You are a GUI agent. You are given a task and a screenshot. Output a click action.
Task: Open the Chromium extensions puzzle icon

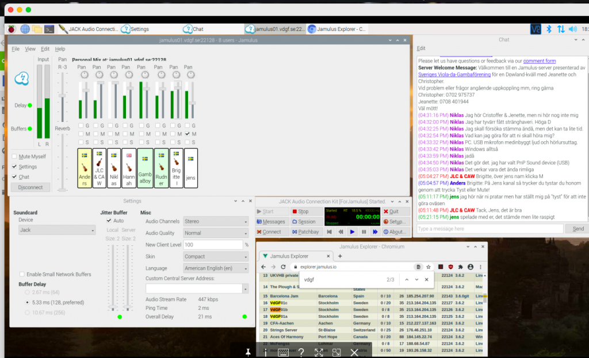(460, 267)
